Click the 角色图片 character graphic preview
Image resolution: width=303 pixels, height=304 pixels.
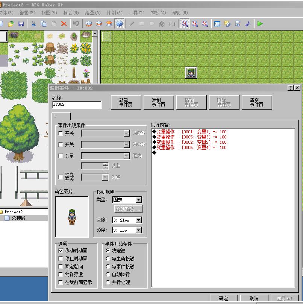click(72, 217)
